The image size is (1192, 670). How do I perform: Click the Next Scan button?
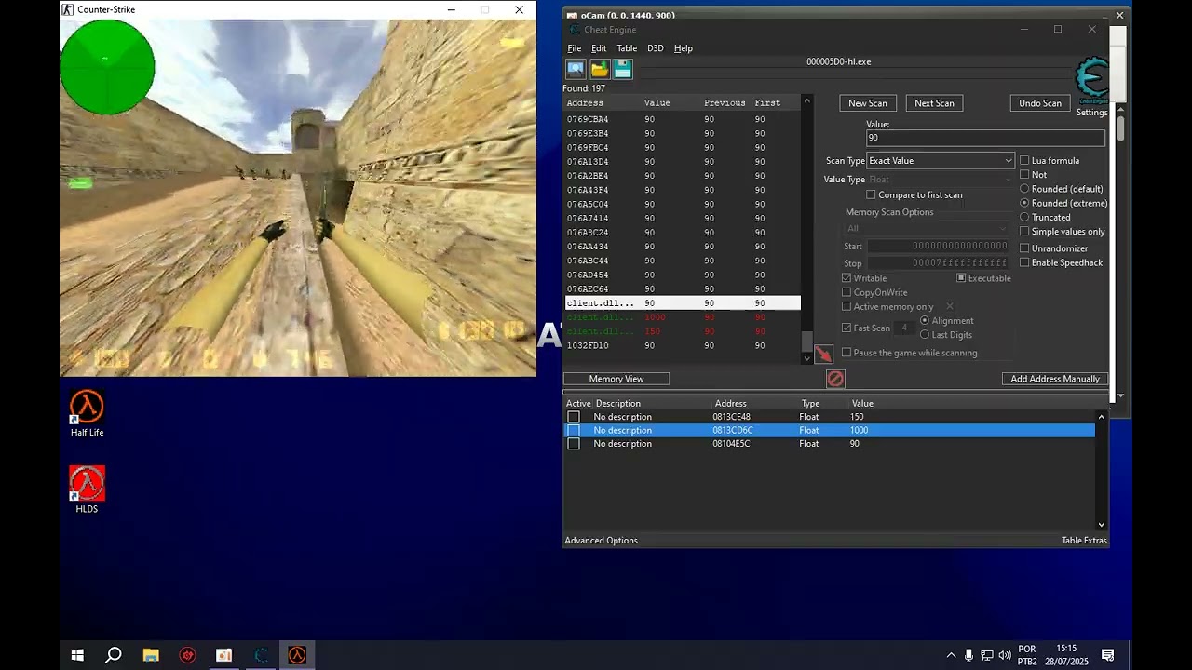(x=934, y=103)
